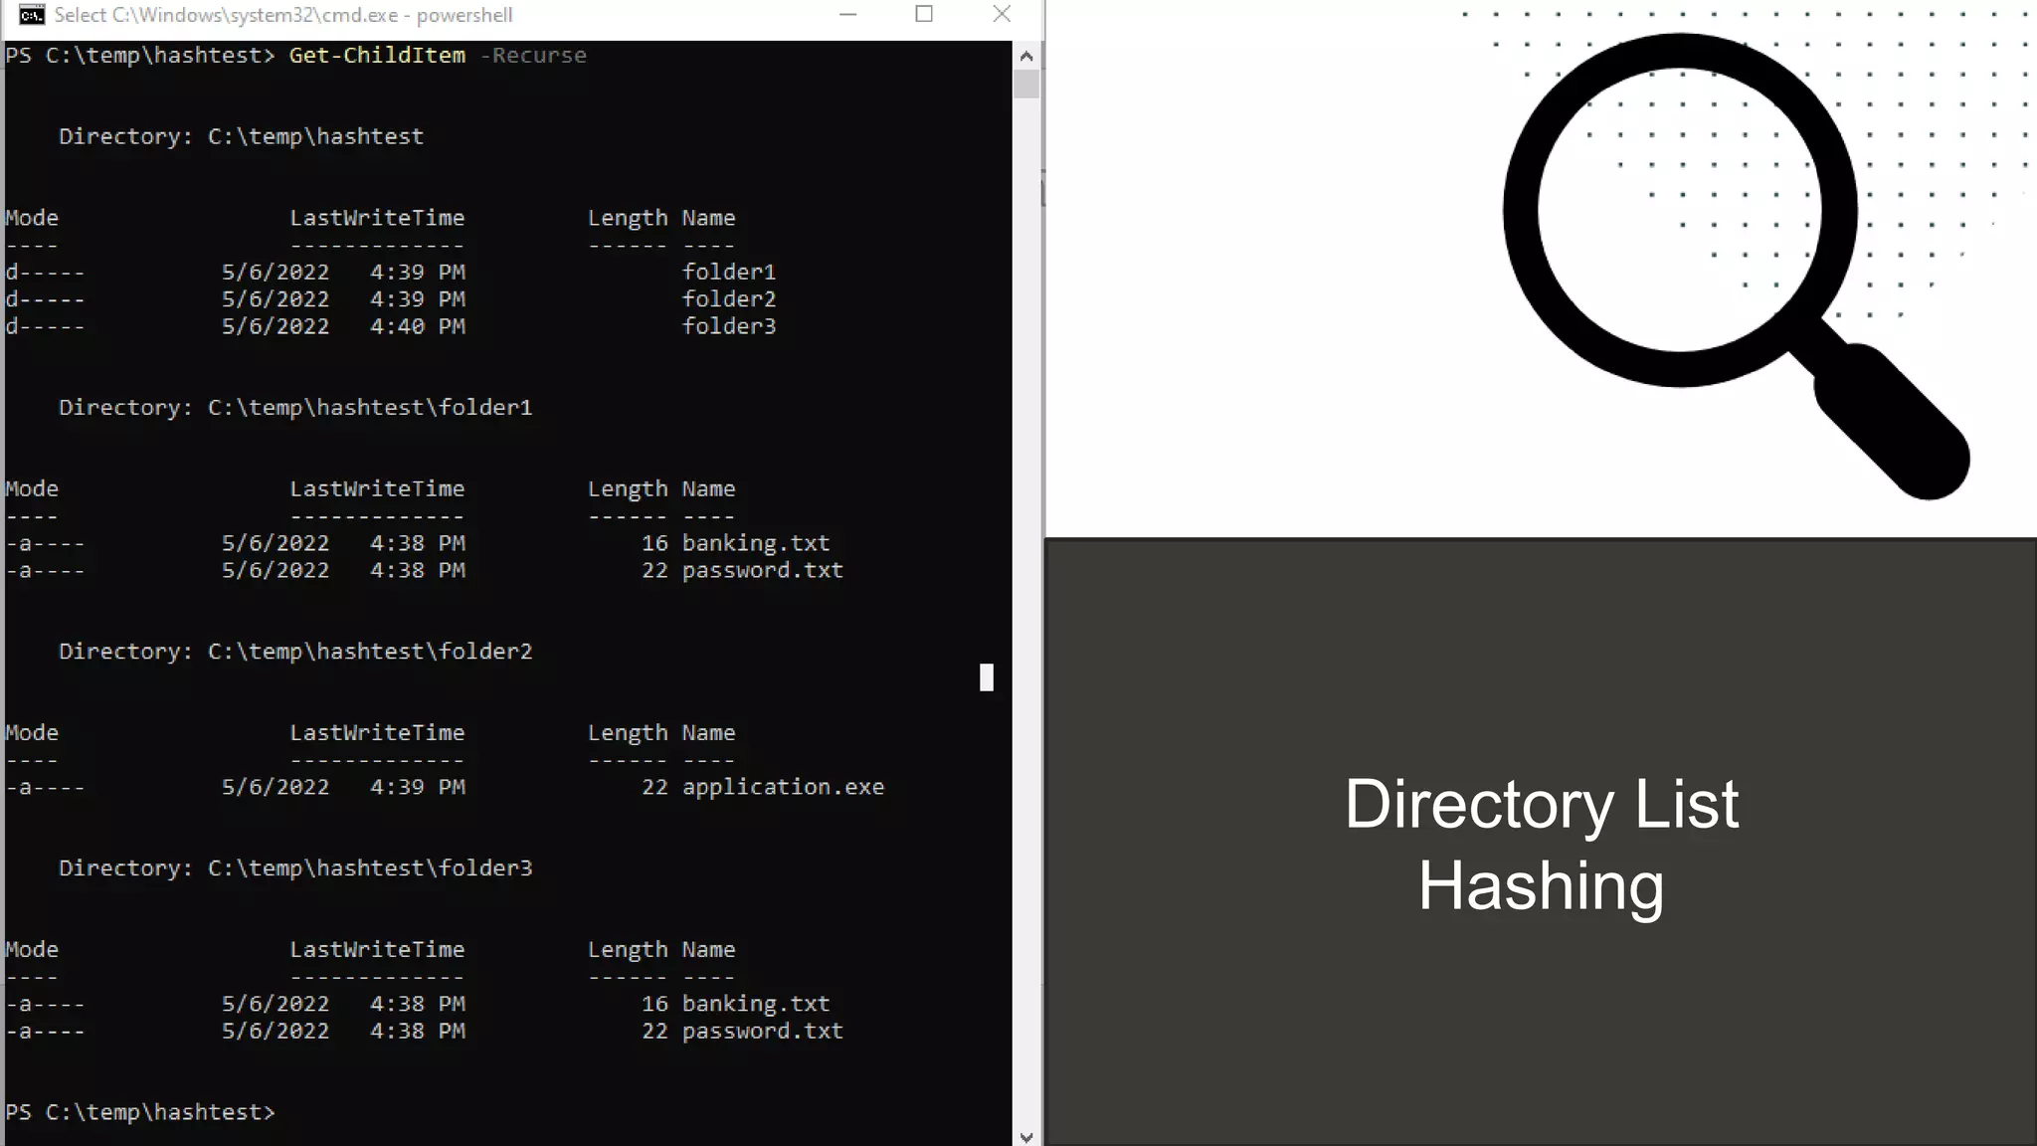The height and width of the screenshot is (1146, 2037).
Task: Click password.txt under folder3 listing
Action: pyautogui.click(x=762, y=1031)
